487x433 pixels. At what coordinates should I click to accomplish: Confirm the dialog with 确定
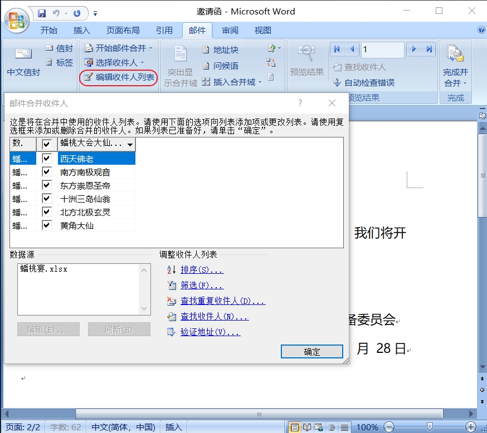point(311,351)
